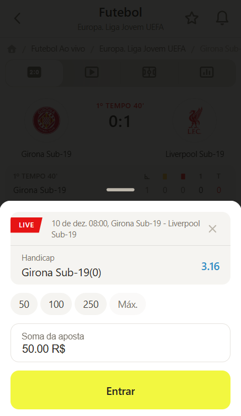This screenshot has width=241, height=416.
Task: Grab the bet slip sheet handle bar
Action: click(120, 190)
